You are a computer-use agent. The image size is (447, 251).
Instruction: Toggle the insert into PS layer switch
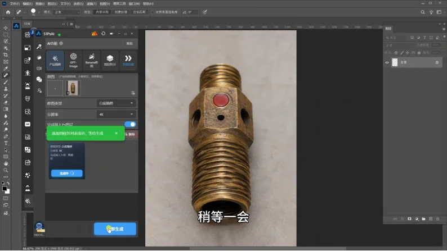(x=130, y=124)
